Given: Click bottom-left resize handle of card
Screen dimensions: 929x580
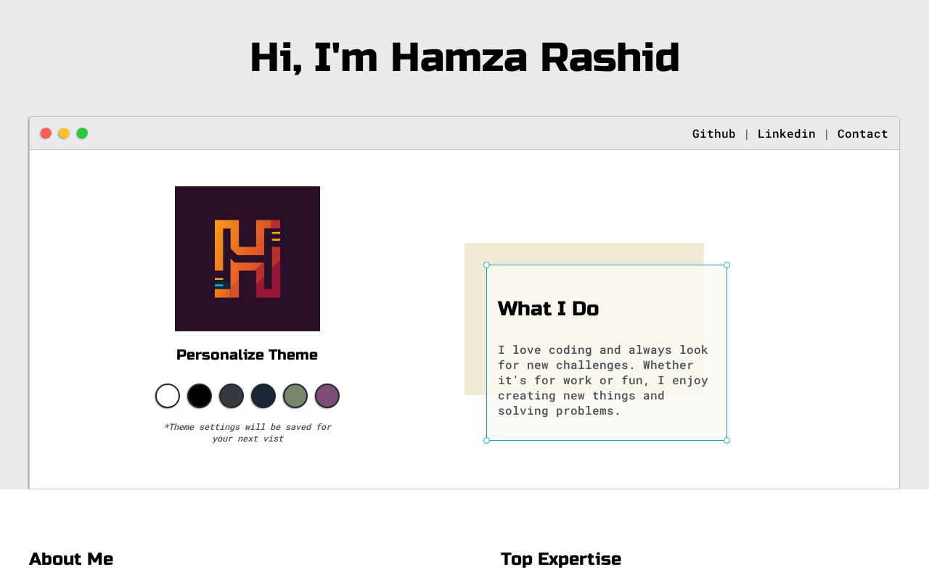Looking at the screenshot, I should point(486,440).
